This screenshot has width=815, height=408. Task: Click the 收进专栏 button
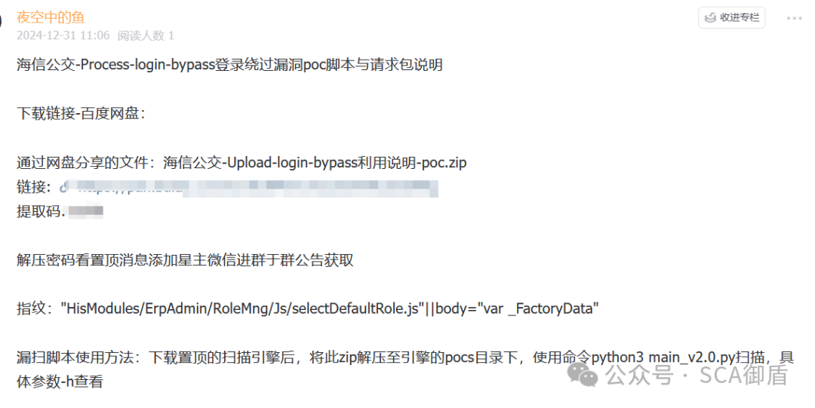pyautogui.click(x=732, y=17)
